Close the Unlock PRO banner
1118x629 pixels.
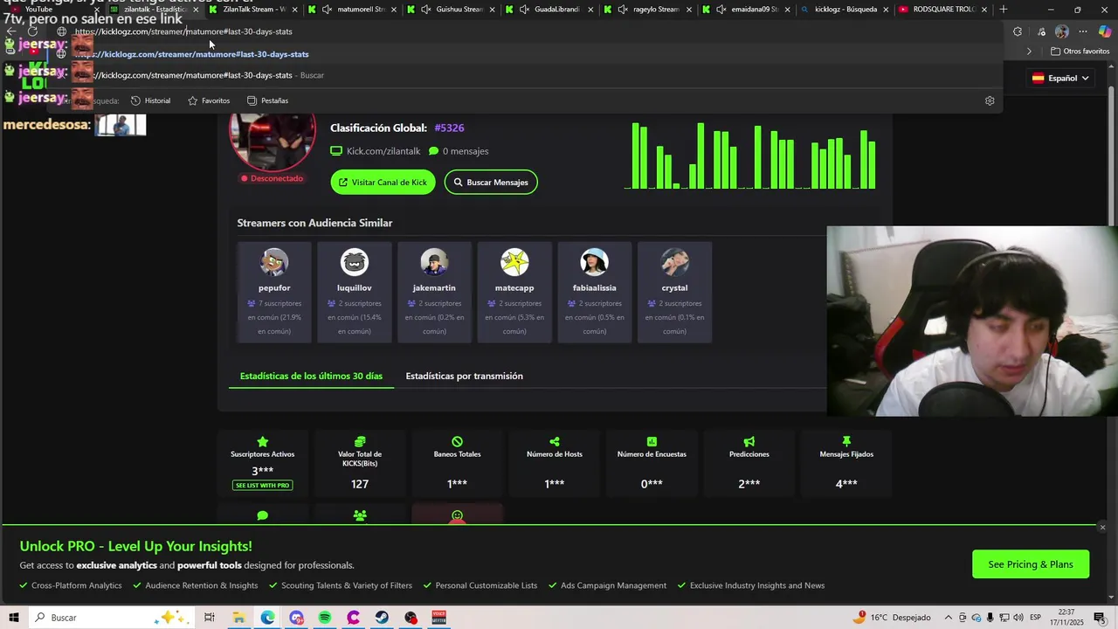[1102, 527]
